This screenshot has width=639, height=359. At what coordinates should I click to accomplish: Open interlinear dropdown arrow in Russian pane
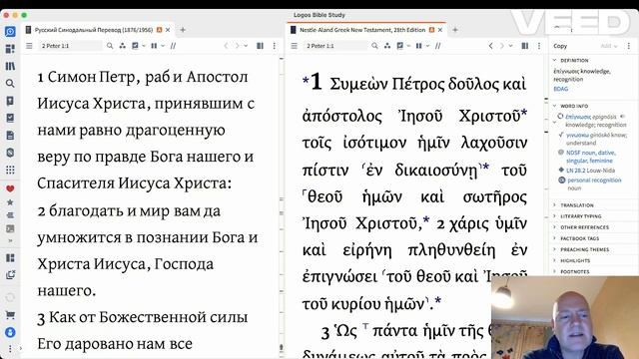pyautogui.click(x=163, y=46)
